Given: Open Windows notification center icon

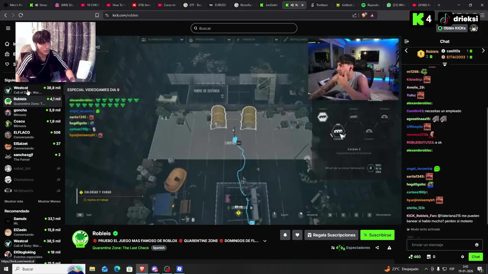Looking at the screenshot, I should (480, 269).
